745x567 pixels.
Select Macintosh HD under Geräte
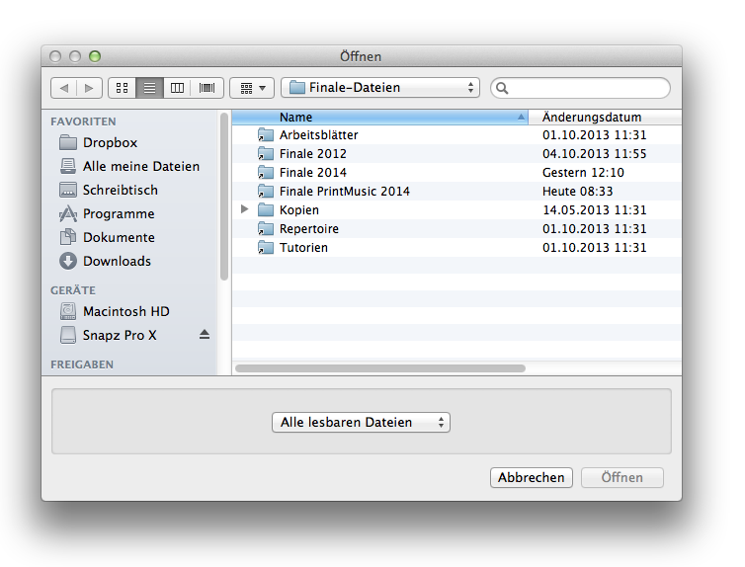pyautogui.click(x=125, y=311)
